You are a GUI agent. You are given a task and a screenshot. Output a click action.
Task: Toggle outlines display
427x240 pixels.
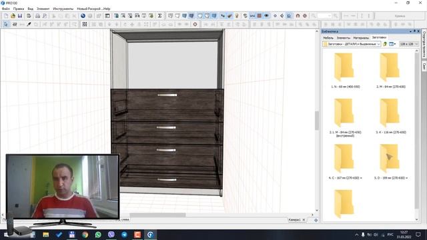200,16
